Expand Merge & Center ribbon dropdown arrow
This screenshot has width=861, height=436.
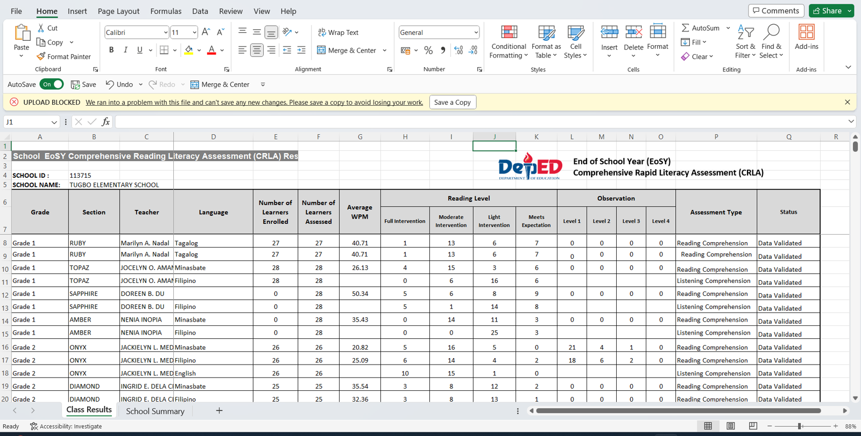(x=385, y=50)
